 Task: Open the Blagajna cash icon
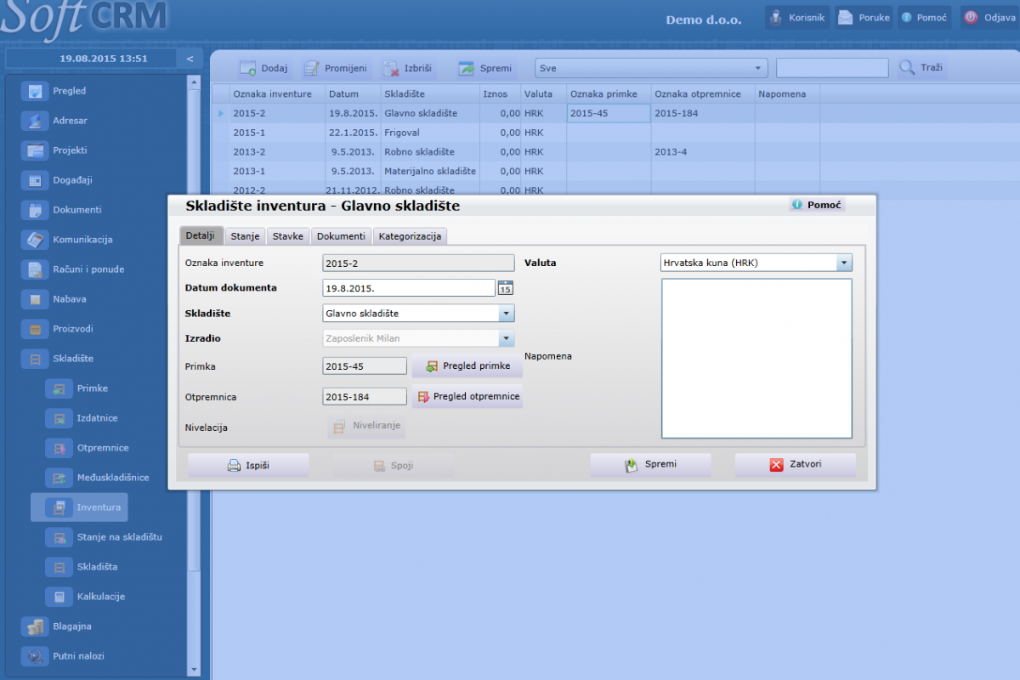pyautogui.click(x=35, y=626)
